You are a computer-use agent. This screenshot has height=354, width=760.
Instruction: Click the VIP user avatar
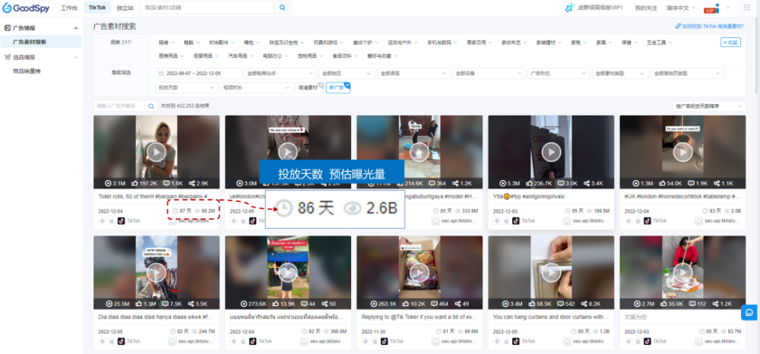(711, 8)
